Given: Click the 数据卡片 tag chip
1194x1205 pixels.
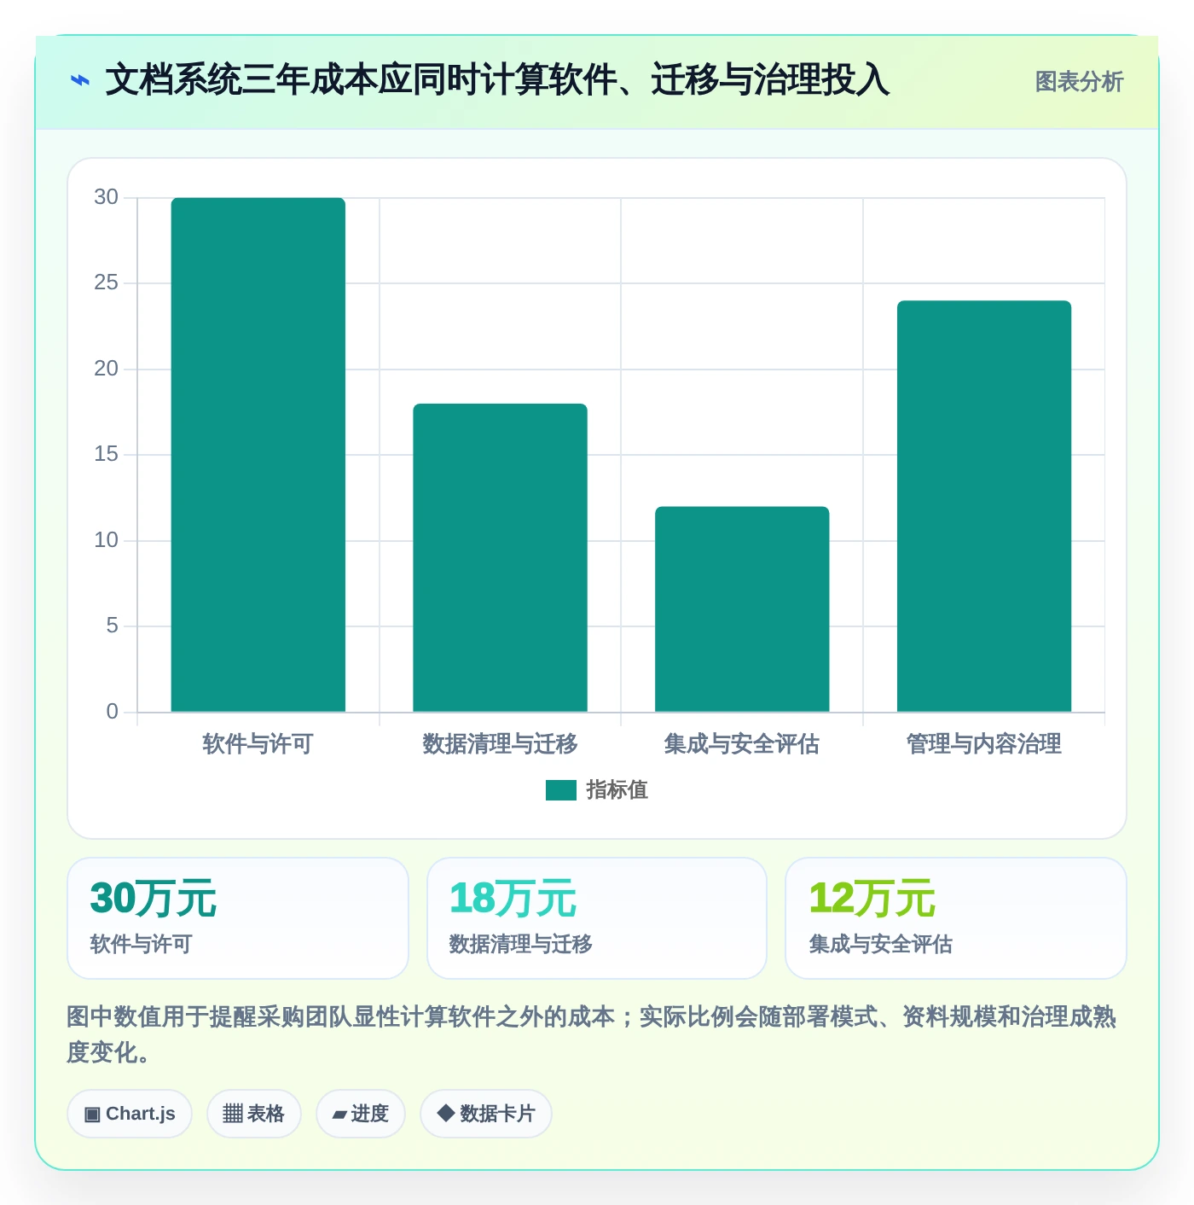Looking at the screenshot, I should tap(486, 1114).
